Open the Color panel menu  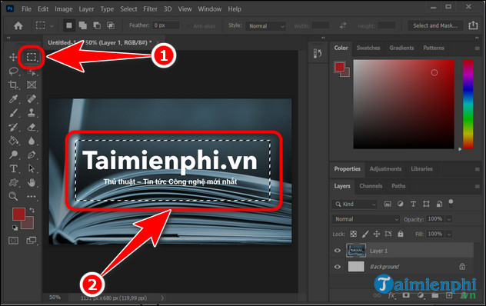478,48
